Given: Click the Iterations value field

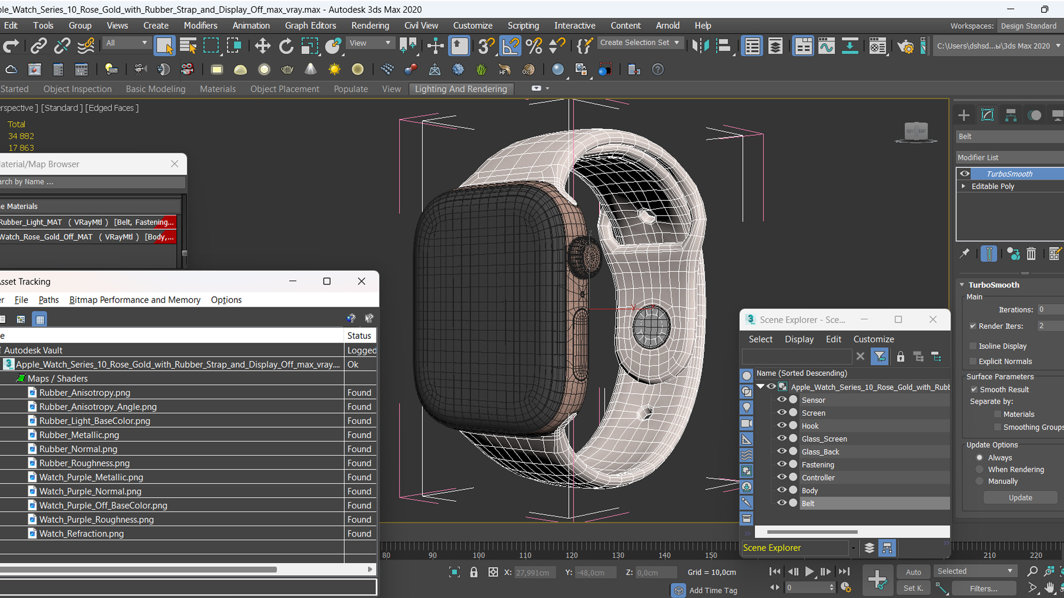Looking at the screenshot, I should 1050,310.
